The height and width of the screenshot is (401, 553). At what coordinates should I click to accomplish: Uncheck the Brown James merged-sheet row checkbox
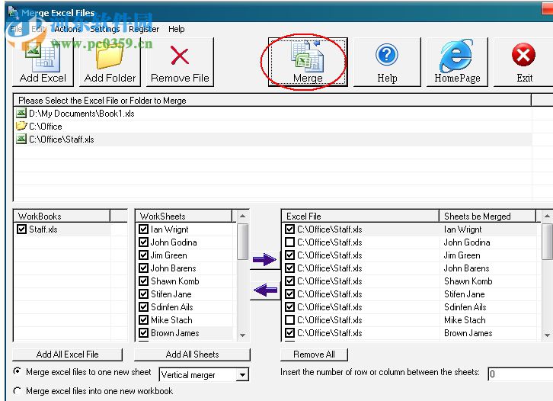(289, 333)
